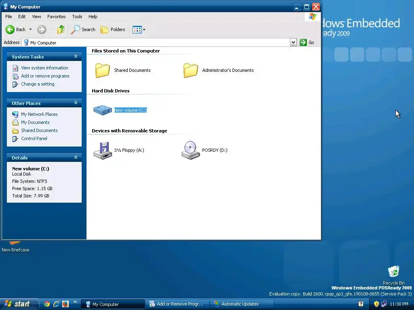Screen dimensions: 414x310
Task: Maximize the My Computer window
Action: tap(306, 6)
